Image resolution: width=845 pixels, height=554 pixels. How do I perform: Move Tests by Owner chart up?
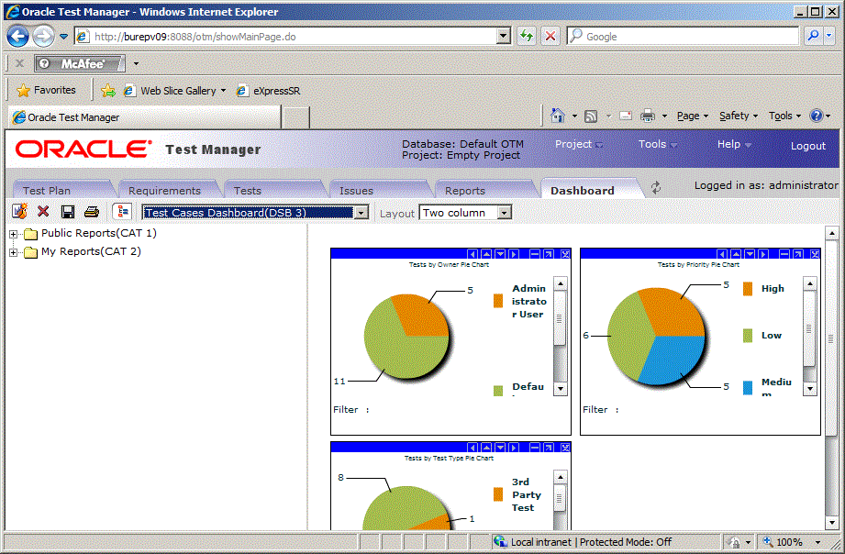pos(486,254)
